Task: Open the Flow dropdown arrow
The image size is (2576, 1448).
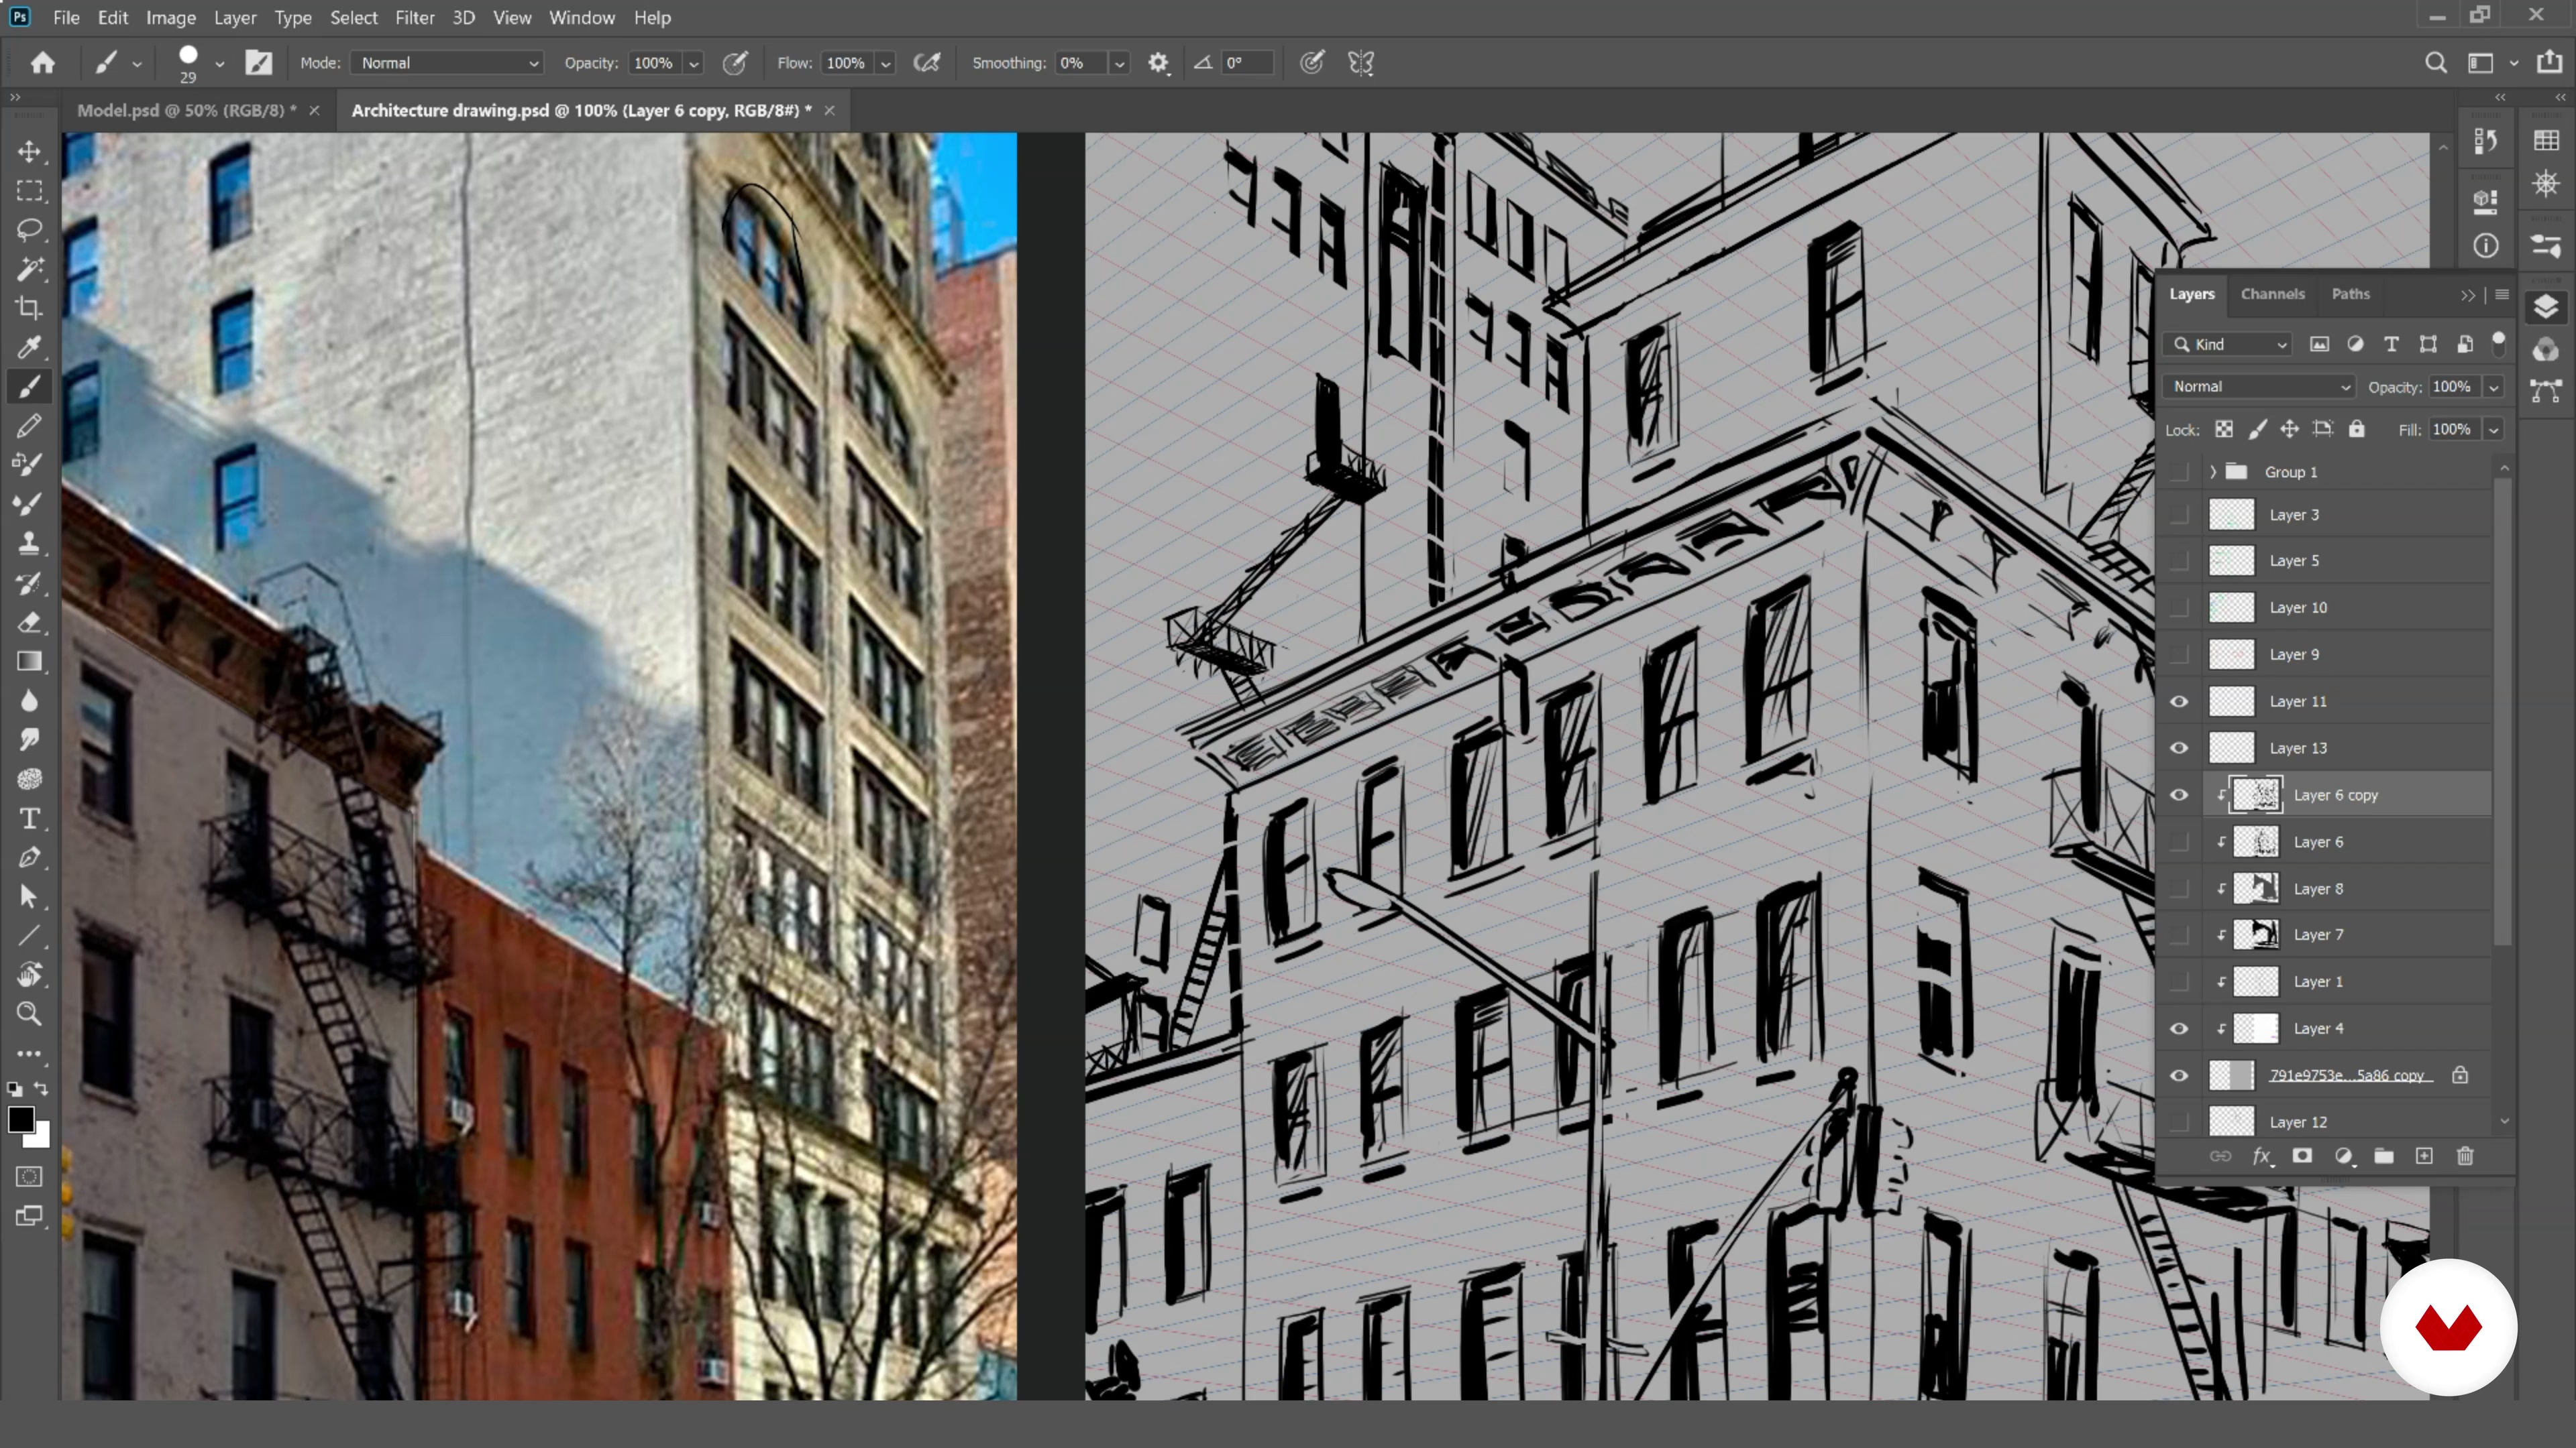Action: (x=885, y=63)
